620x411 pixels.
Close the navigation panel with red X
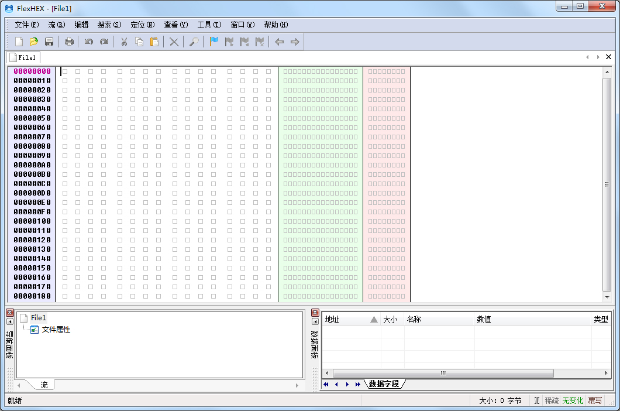click(x=10, y=313)
